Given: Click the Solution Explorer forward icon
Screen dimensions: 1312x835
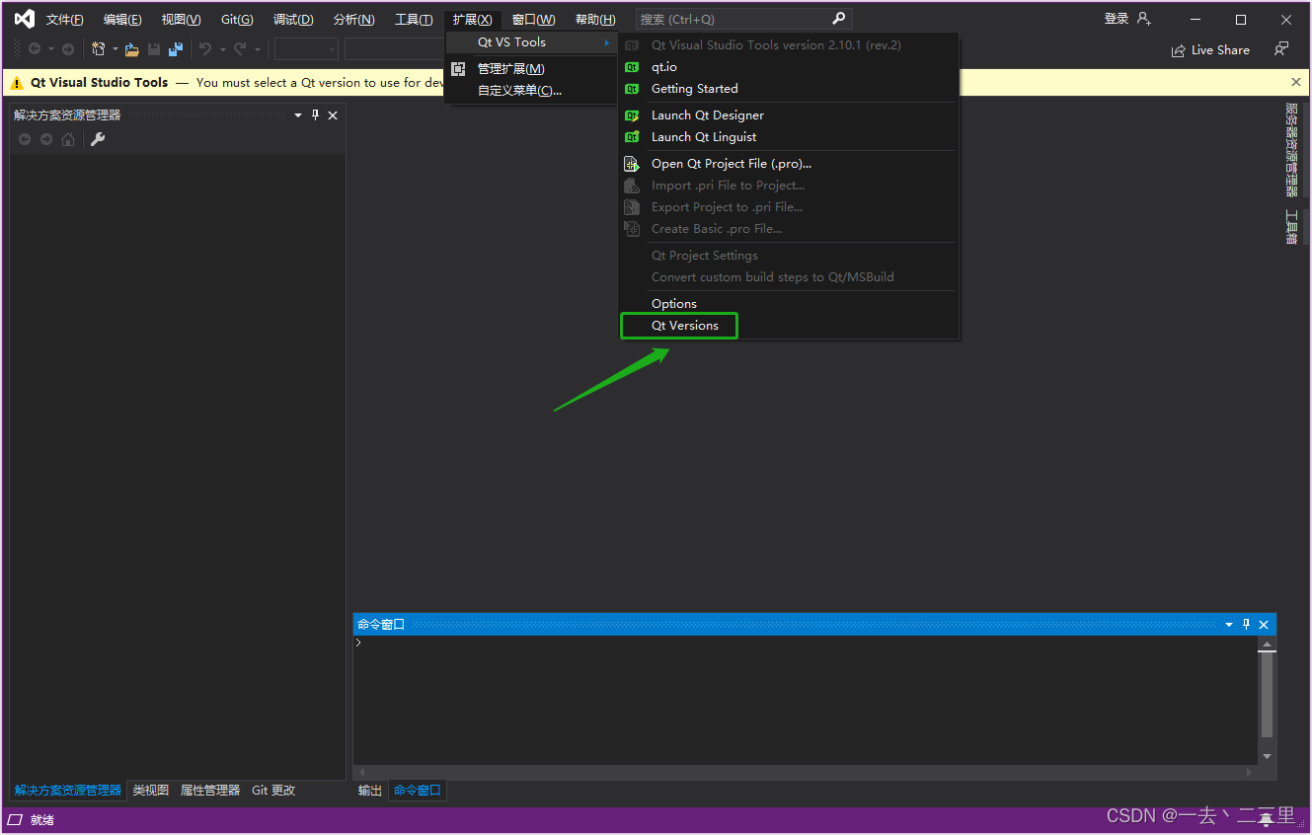Looking at the screenshot, I should tap(46, 139).
